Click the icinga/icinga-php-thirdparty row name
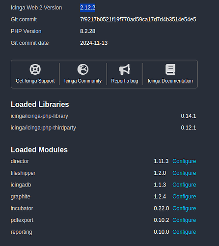Image resolution: width=219 pixels, height=246 pixels. (x=43, y=128)
